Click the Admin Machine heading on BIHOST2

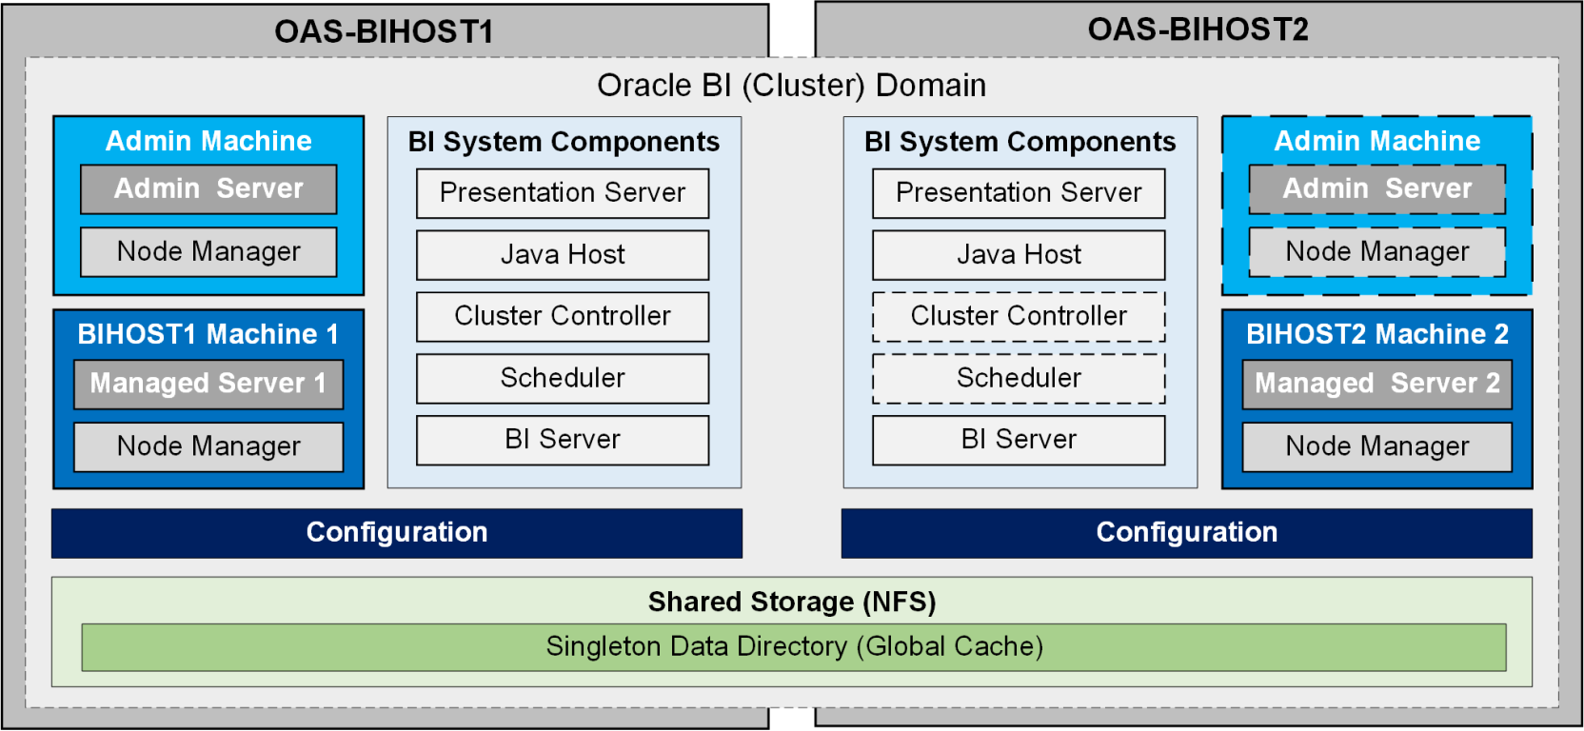(1377, 141)
